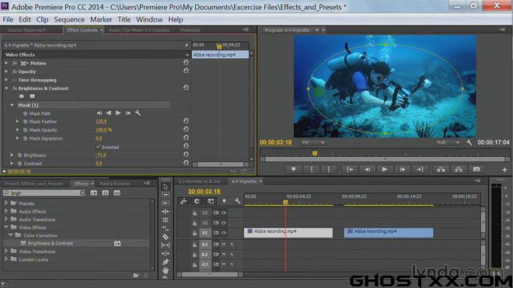This screenshot has width=513, height=288.
Task: Step forward one frame in Program monitor
Action: click(403, 169)
